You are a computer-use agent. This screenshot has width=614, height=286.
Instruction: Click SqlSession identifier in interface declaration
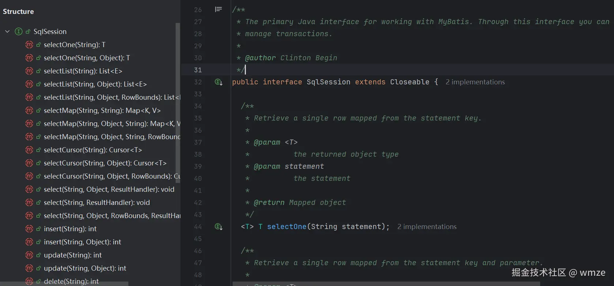tap(328, 82)
